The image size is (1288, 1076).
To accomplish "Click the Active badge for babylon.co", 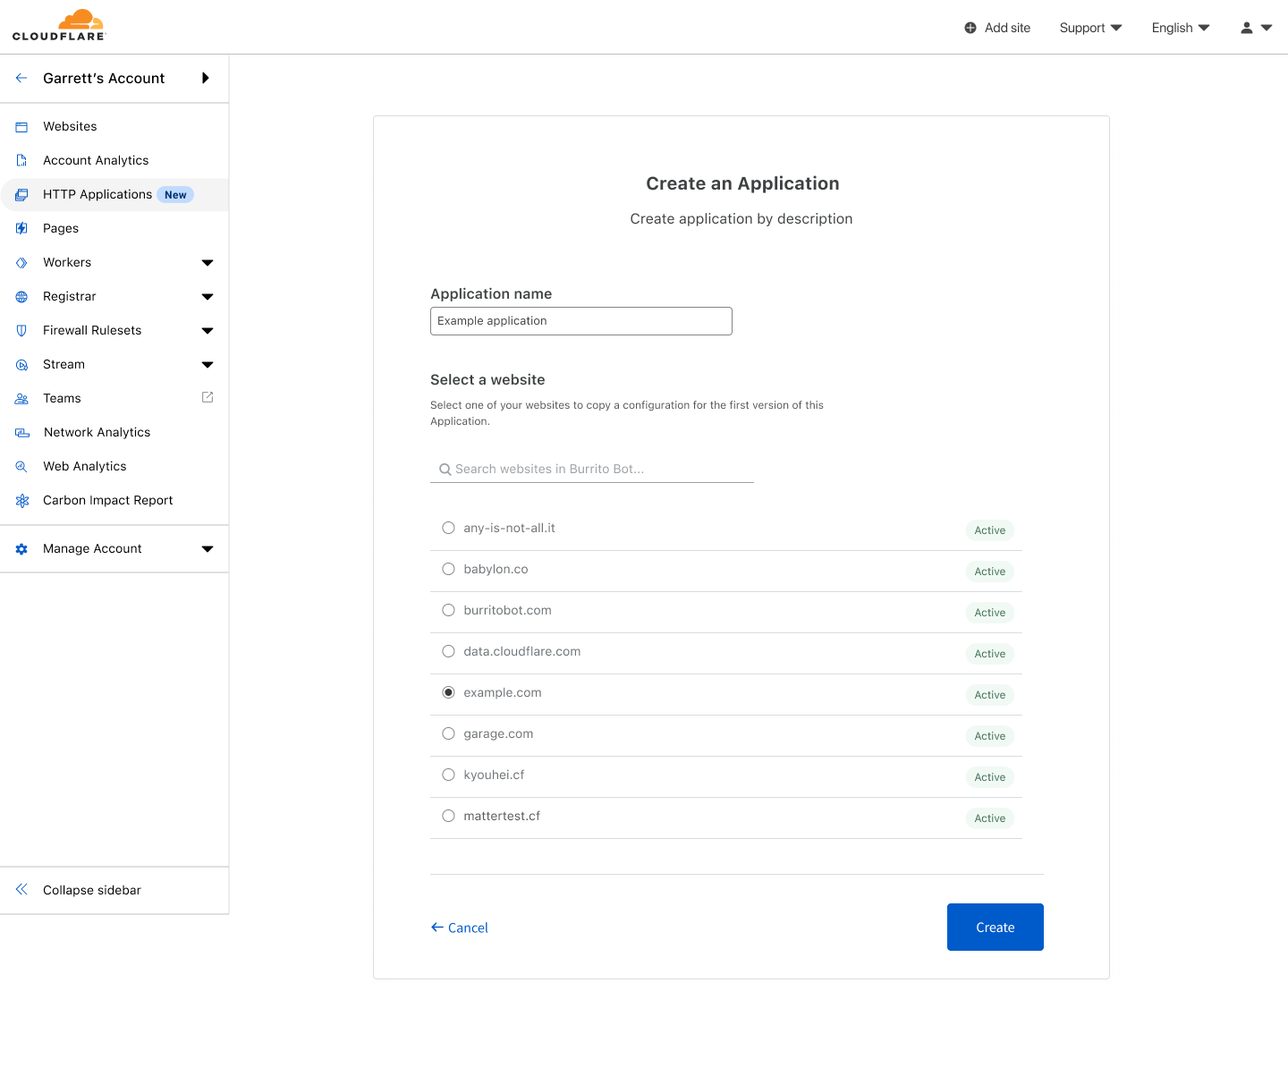I will tap(990, 572).
